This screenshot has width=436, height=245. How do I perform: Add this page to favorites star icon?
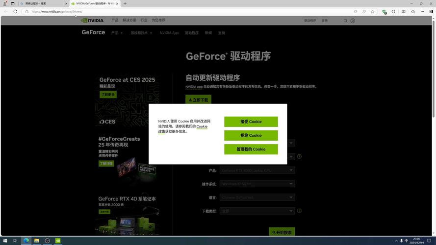373,11
